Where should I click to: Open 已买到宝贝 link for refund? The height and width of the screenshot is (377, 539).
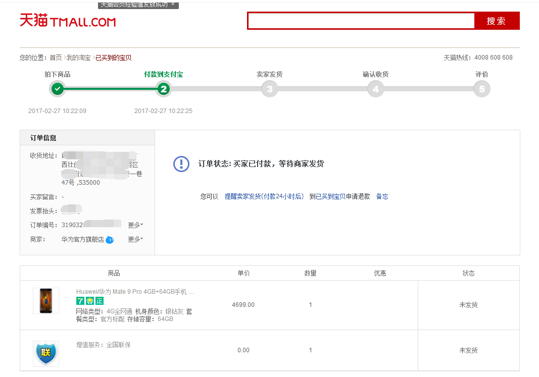331,196
